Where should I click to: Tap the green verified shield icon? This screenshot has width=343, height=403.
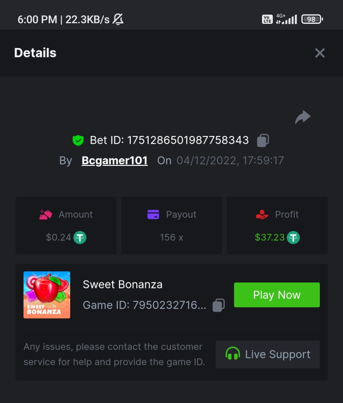coord(78,140)
